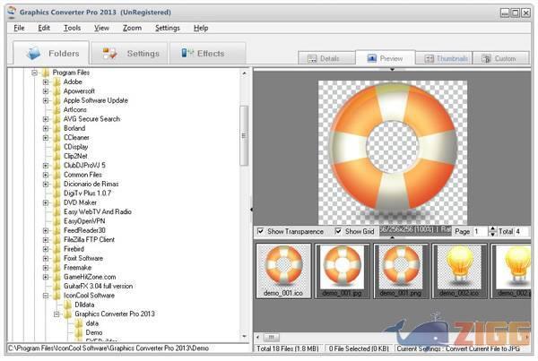538x361 pixels.
Task: Uncheck the Show Grid checkbox
Action: pos(338,231)
